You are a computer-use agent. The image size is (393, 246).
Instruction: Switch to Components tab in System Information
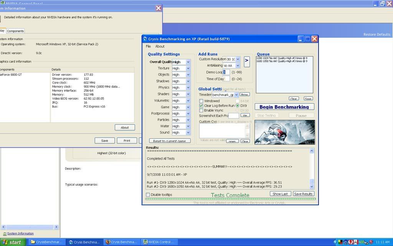point(15,31)
